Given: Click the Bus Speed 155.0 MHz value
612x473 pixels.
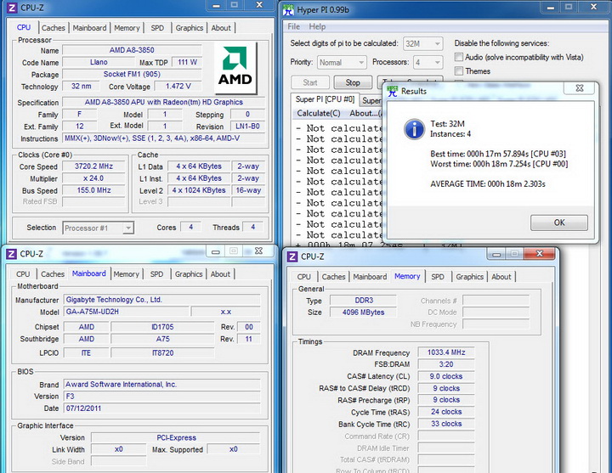Looking at the screenshot, I should 93,191.
